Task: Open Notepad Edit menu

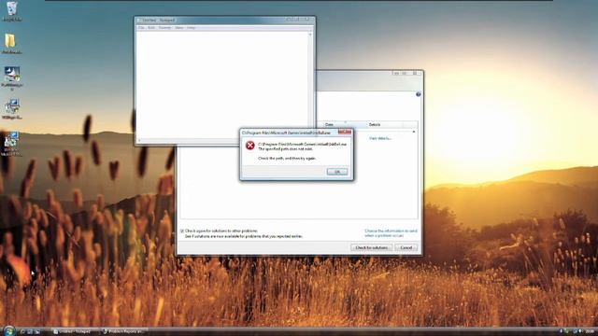Action: [151, 28]
